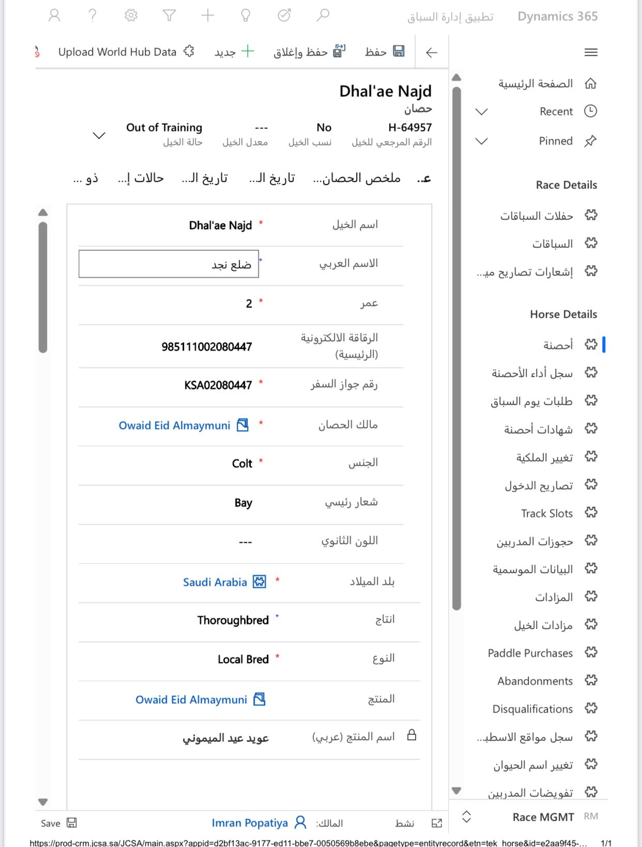
Task: Open the Owaid Eid Almaymuni owner link
Action: pyautogui.click(x=174, y=425)
